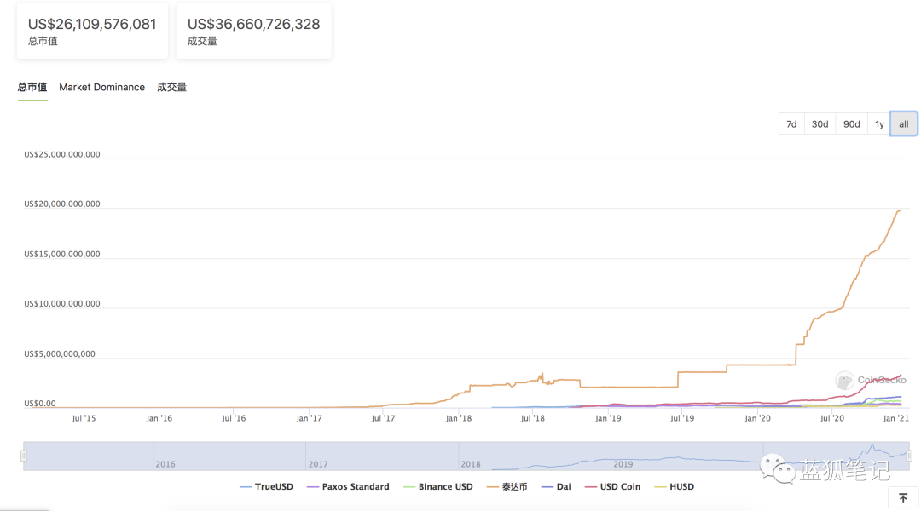The width and height of the screenshot is (921, 511).
Task: Click the left navigator range handle
Action: pos(24,456)
